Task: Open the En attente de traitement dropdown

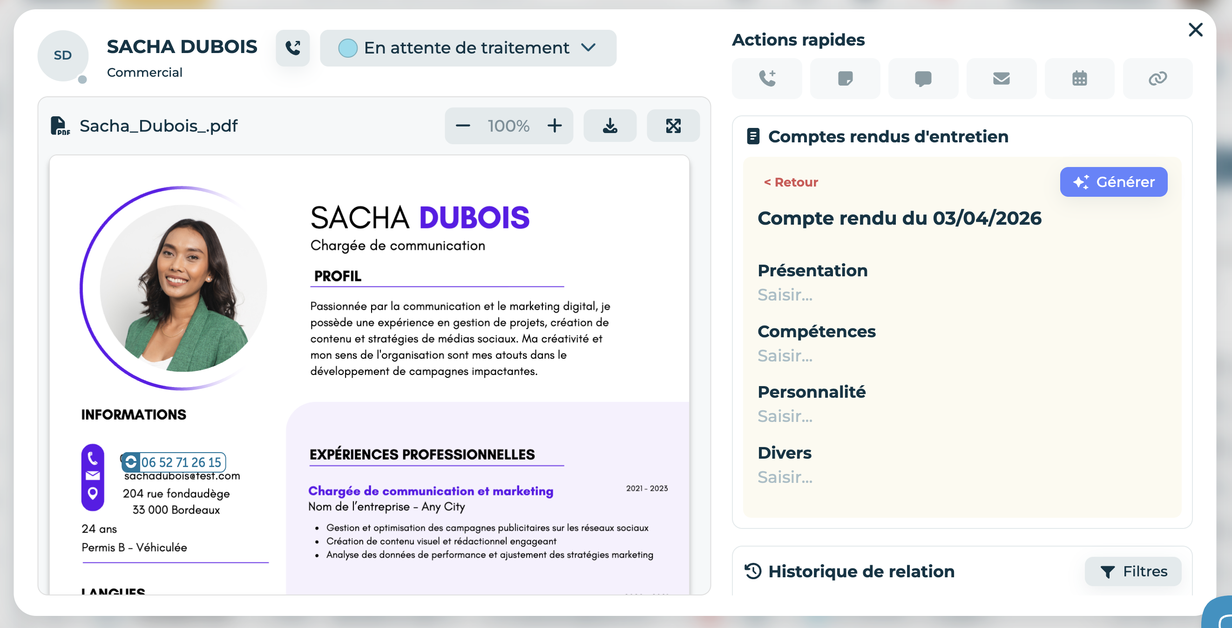Action: [x=468, y=48]
